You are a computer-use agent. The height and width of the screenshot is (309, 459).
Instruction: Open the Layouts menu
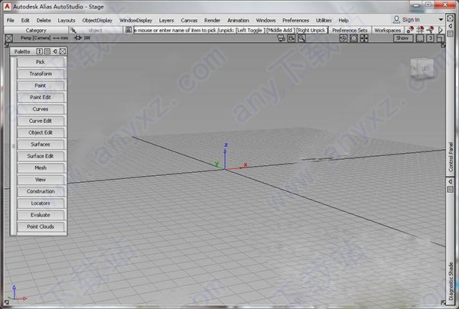[x=67, y=20]
